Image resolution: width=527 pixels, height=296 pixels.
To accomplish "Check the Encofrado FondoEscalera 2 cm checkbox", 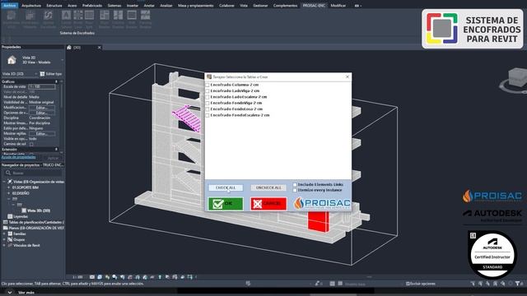I will pos(208,115).
